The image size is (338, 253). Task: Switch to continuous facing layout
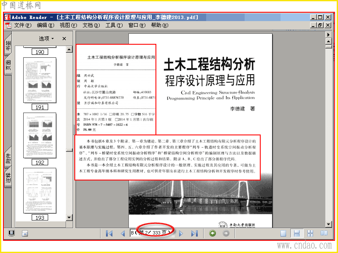pos(311,233)
